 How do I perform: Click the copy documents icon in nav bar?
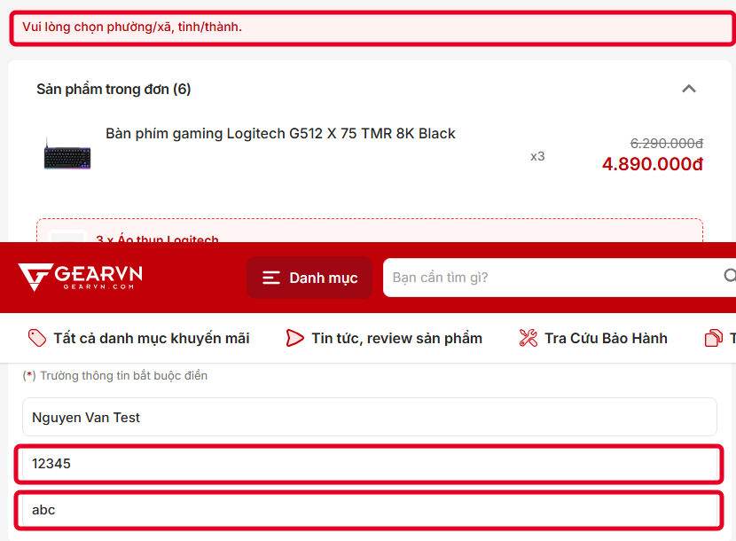[x=714, y=338]
